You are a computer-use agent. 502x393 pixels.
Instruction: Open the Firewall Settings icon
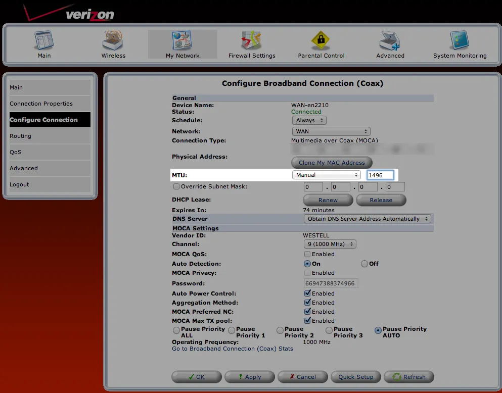click(x=251, y=40)
